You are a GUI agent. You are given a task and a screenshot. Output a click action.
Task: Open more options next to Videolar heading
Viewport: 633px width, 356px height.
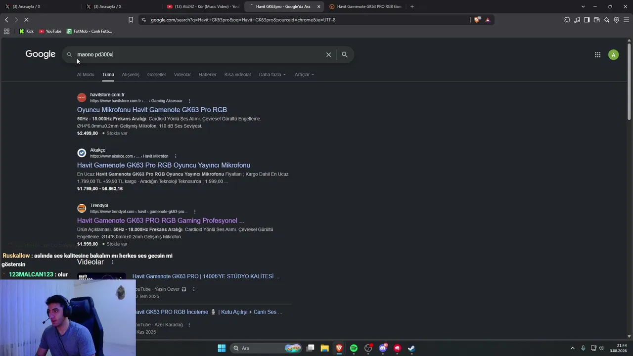click(x=112, y=262)
